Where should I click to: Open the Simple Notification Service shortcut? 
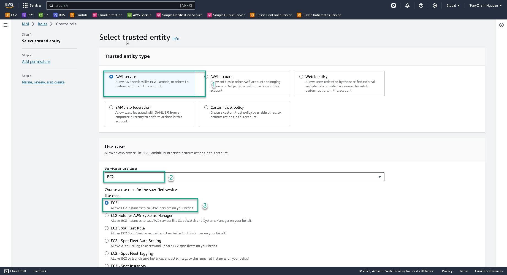180,15
